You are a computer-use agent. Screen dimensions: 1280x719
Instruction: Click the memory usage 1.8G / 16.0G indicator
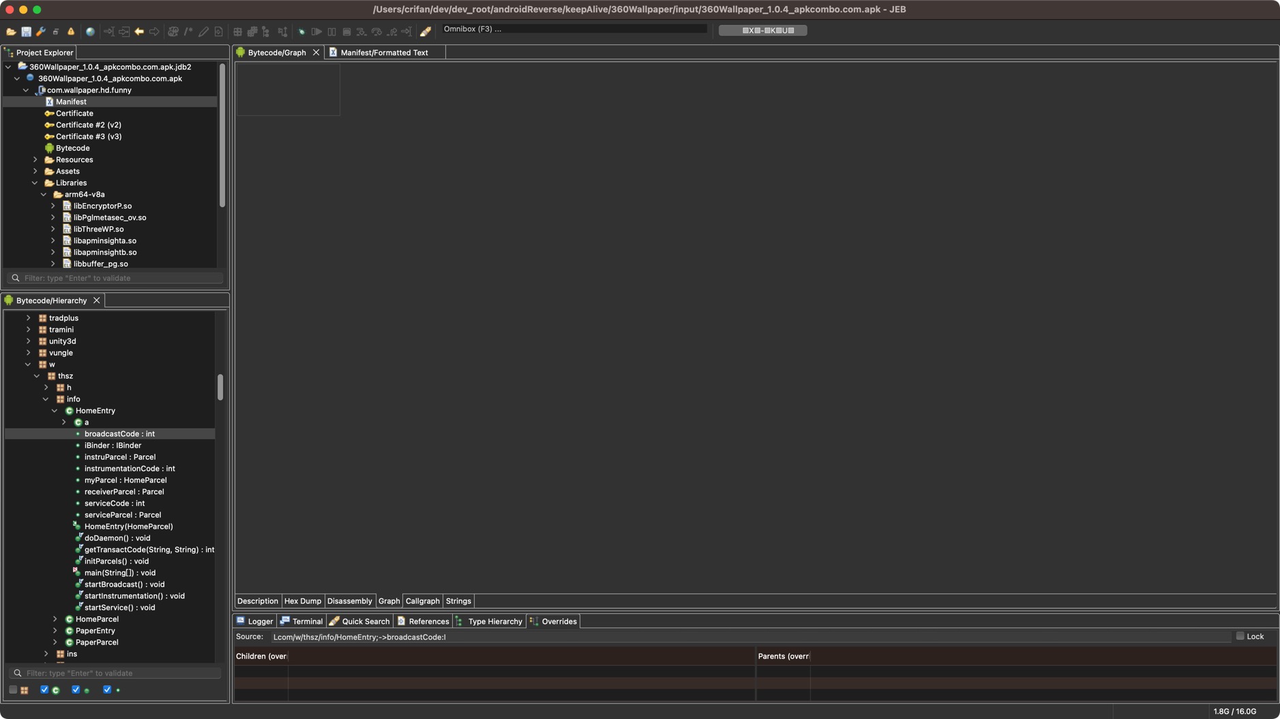[1234, 712]
